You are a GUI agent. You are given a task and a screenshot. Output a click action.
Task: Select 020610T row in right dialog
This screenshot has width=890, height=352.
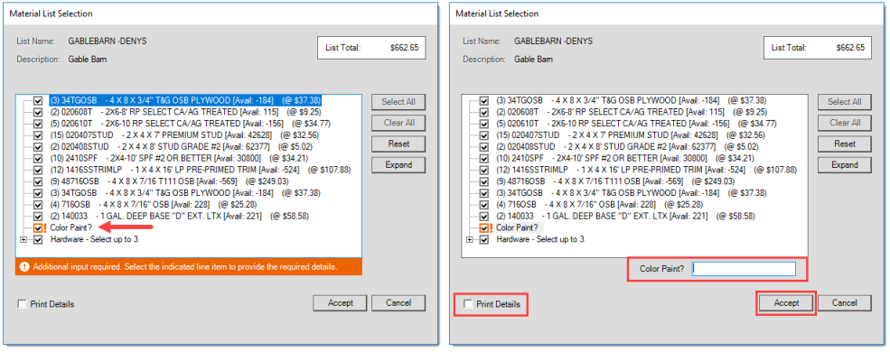(x=636, y=123)
